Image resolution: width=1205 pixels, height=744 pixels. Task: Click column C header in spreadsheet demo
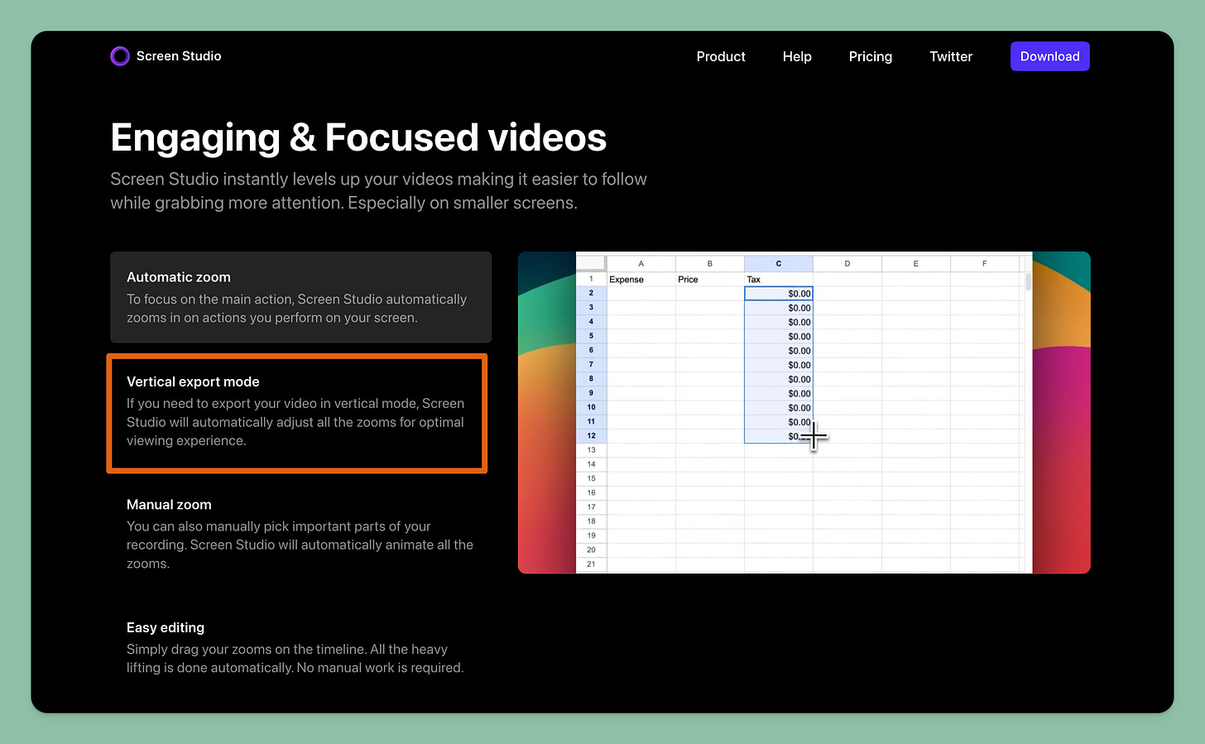click(778, 263)
